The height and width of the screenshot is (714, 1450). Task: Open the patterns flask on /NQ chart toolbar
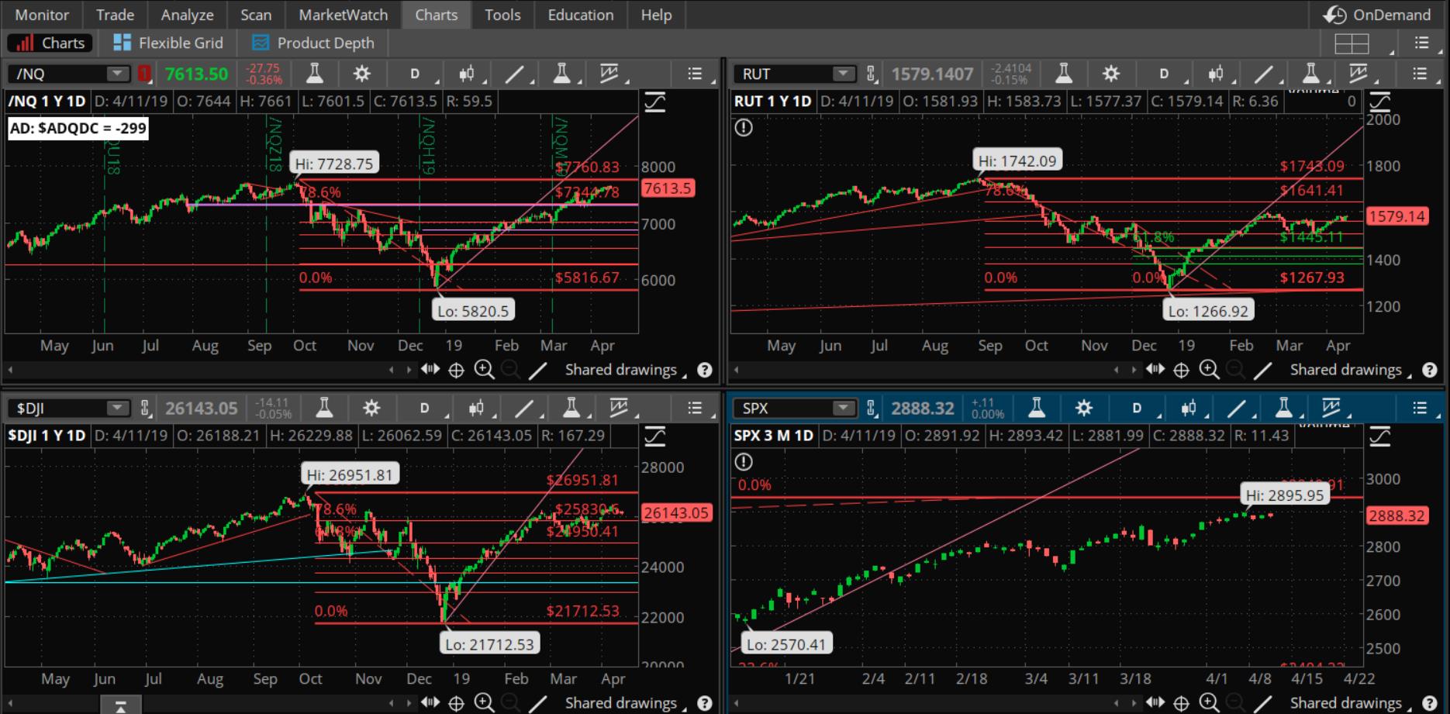pos(562,74)
